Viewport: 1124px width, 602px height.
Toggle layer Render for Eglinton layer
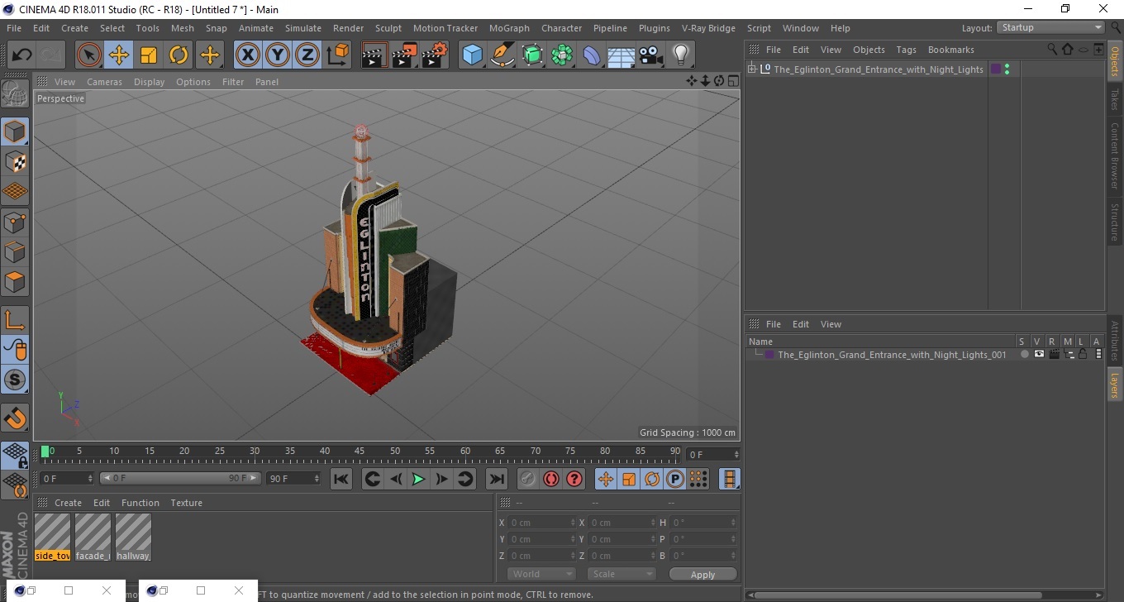pos(1054,354)
